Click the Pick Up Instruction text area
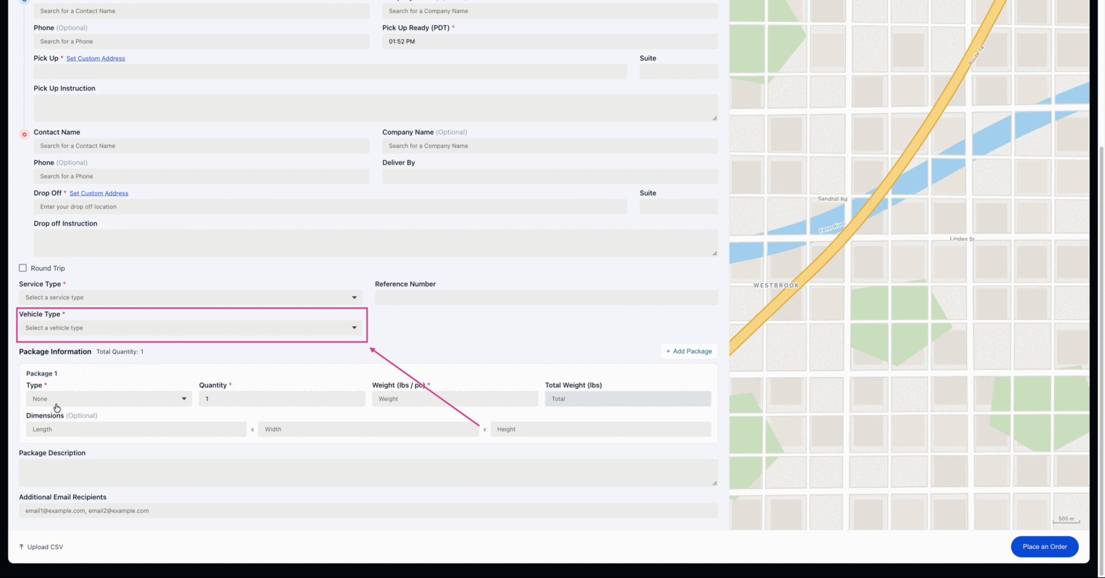This screenshot has height=578, width=1105. (x=376, y=108)
